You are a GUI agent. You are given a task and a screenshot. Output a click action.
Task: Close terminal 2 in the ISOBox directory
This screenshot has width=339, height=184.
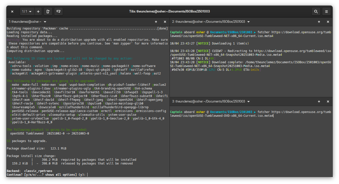coord(328,22)
